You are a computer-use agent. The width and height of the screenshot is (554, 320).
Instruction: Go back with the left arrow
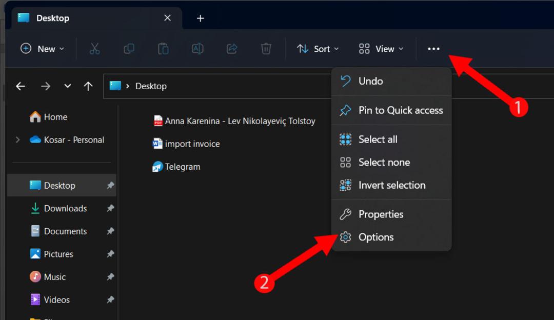[x=21, y=86]
